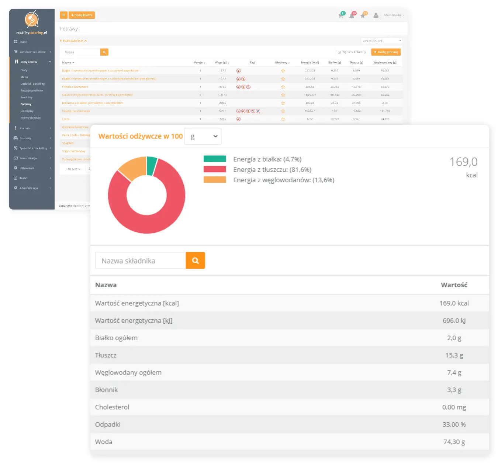Click the Administracja gear icon
498x464 pixels.
(15, 188)
